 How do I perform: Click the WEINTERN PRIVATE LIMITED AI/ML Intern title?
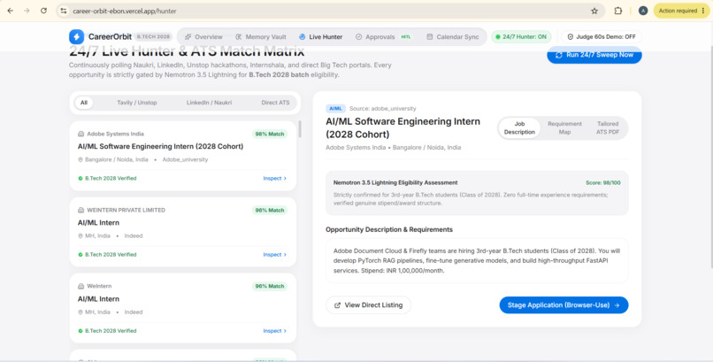coord(99,223)
